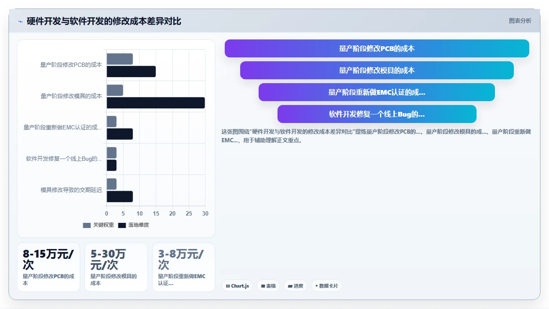
Task: Click the star icon in the 数据卡片 chip
Action: 317,286
